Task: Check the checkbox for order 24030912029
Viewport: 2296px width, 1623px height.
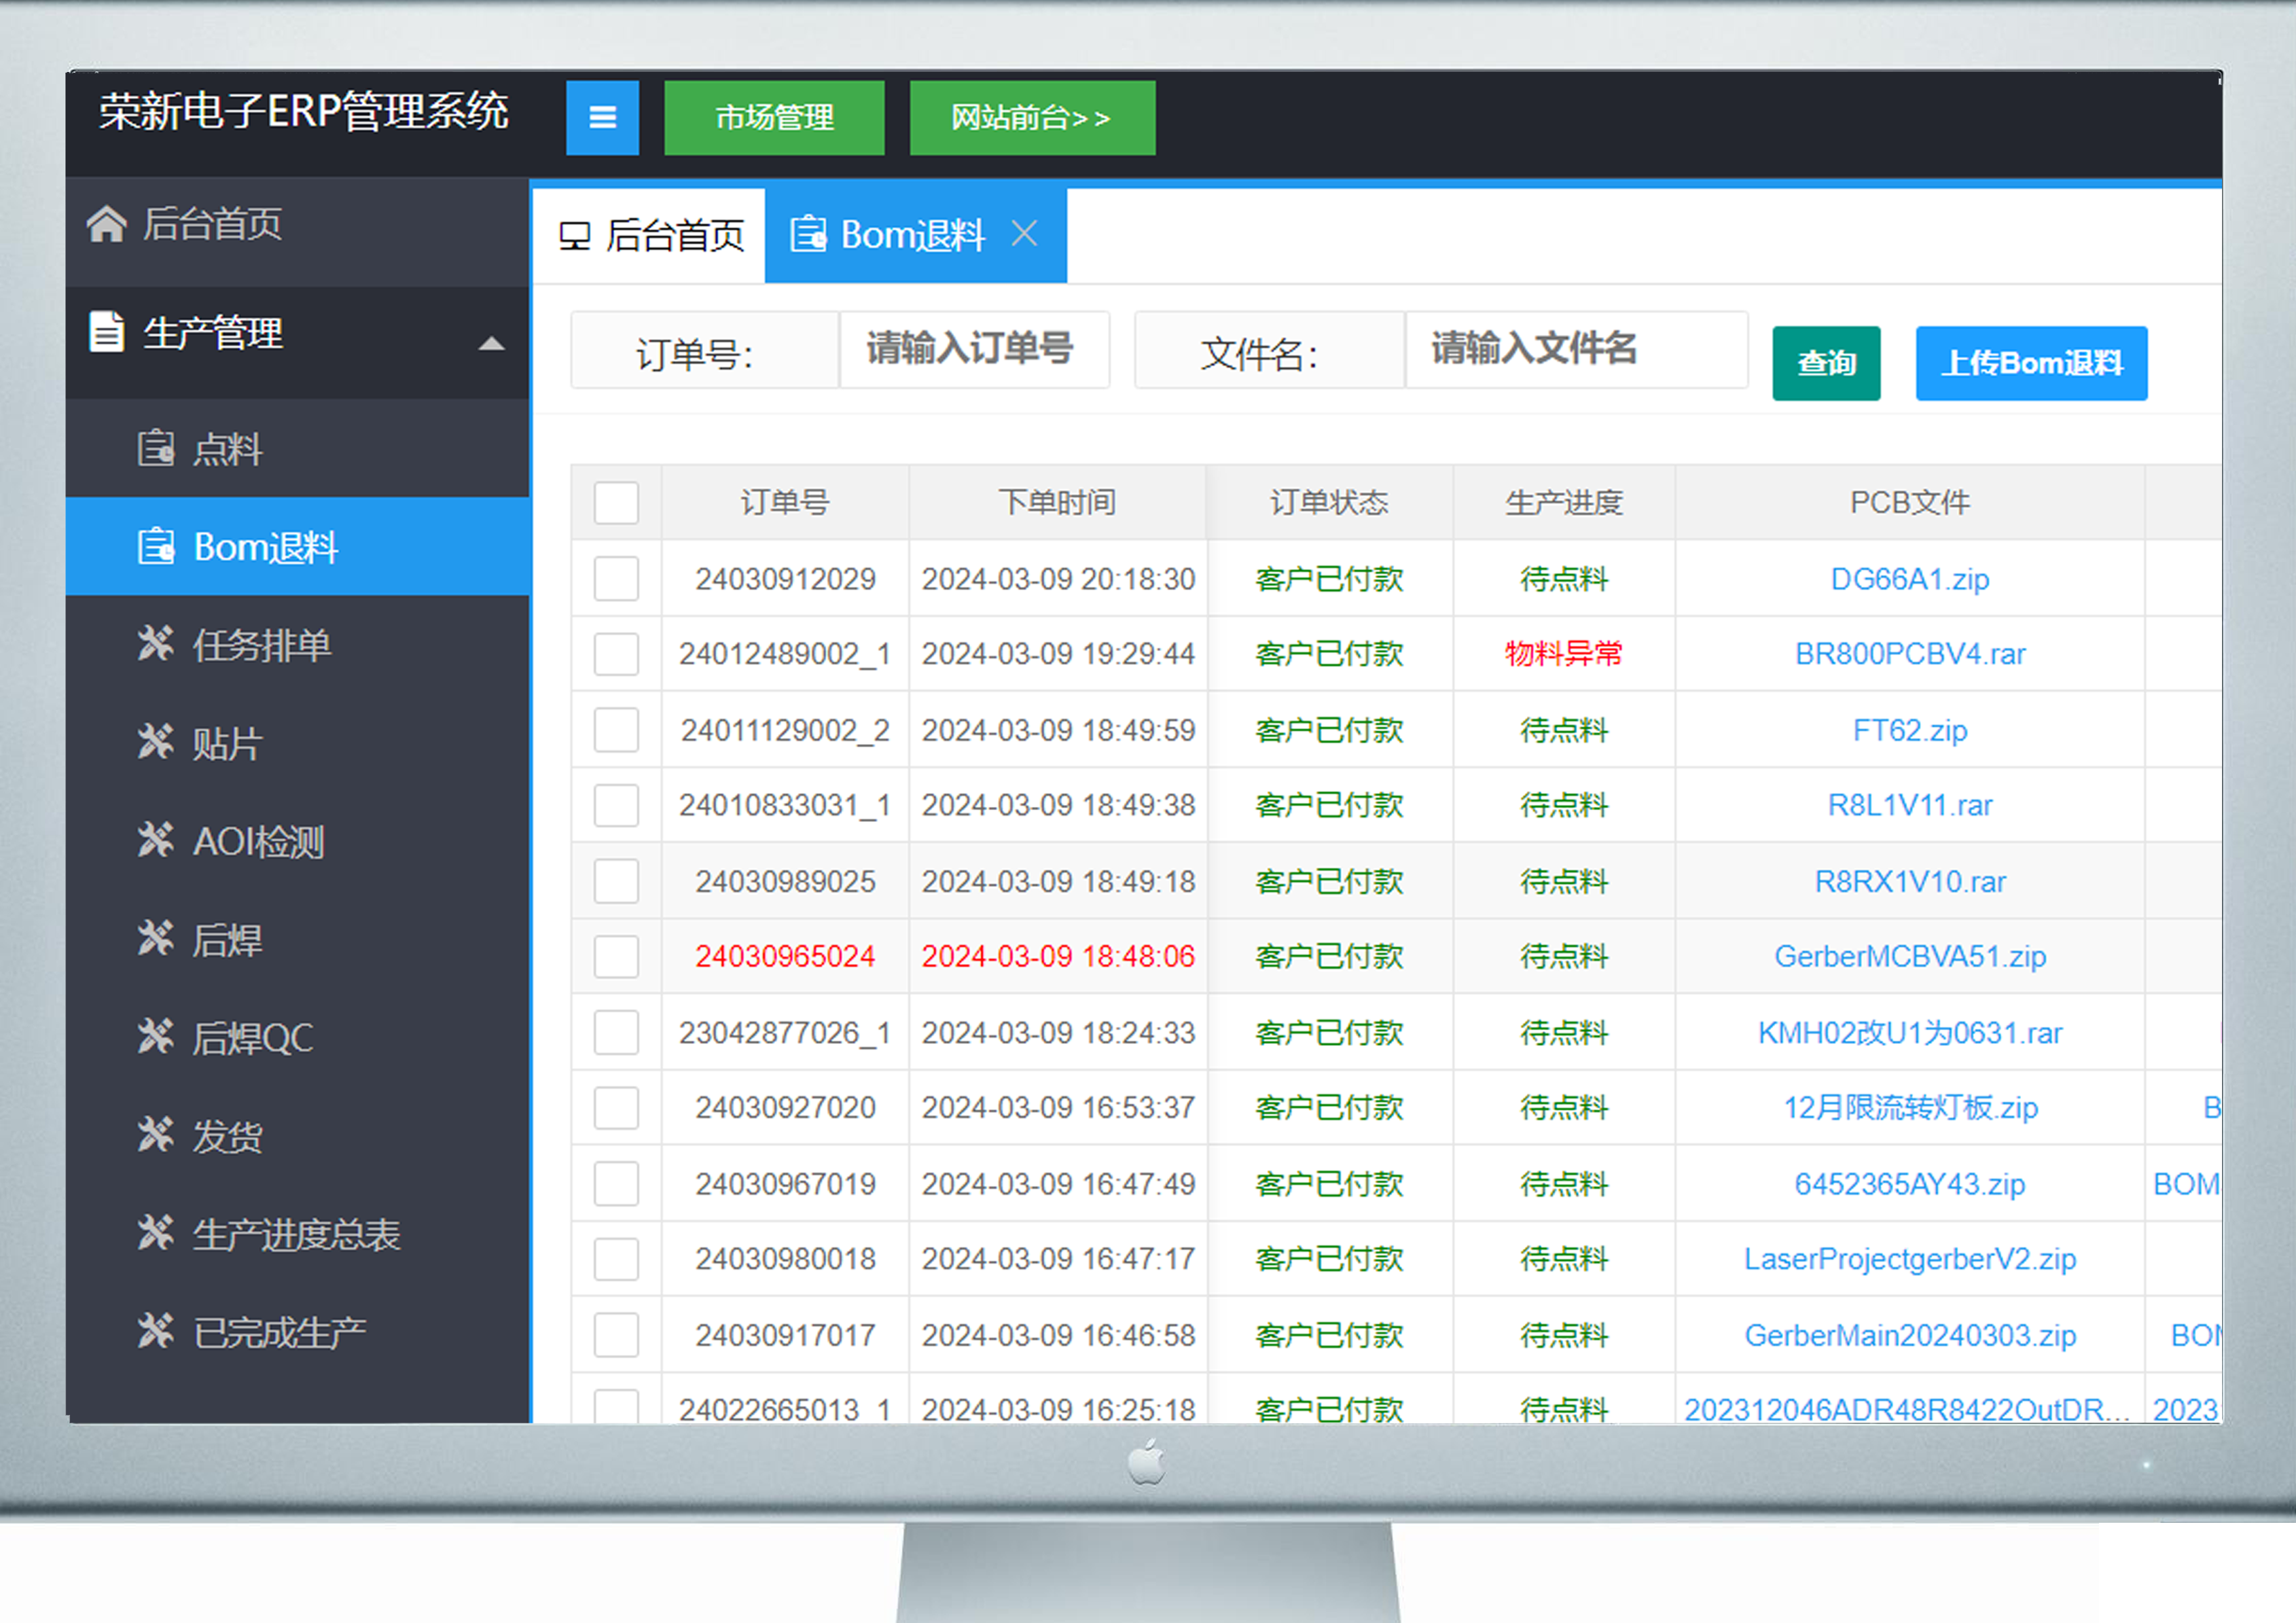Action: (x=616, y=578)
